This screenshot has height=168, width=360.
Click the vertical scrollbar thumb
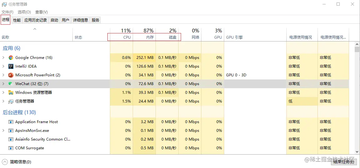357,50
